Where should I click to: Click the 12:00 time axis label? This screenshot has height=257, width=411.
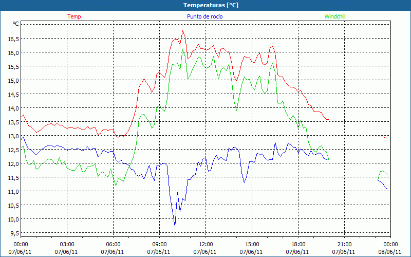[x=206, y=245]
